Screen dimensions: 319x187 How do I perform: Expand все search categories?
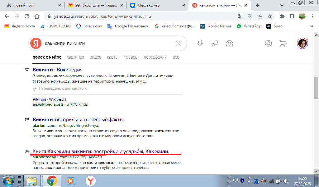click(x=176, y=57)
